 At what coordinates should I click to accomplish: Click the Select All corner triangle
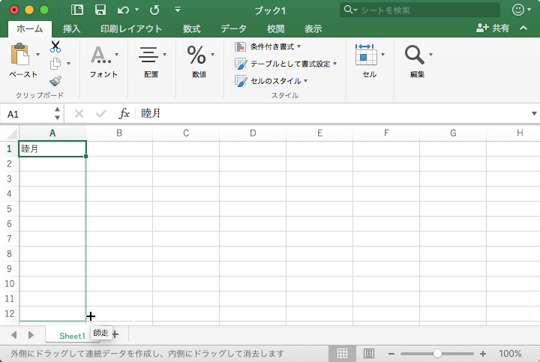12,133
